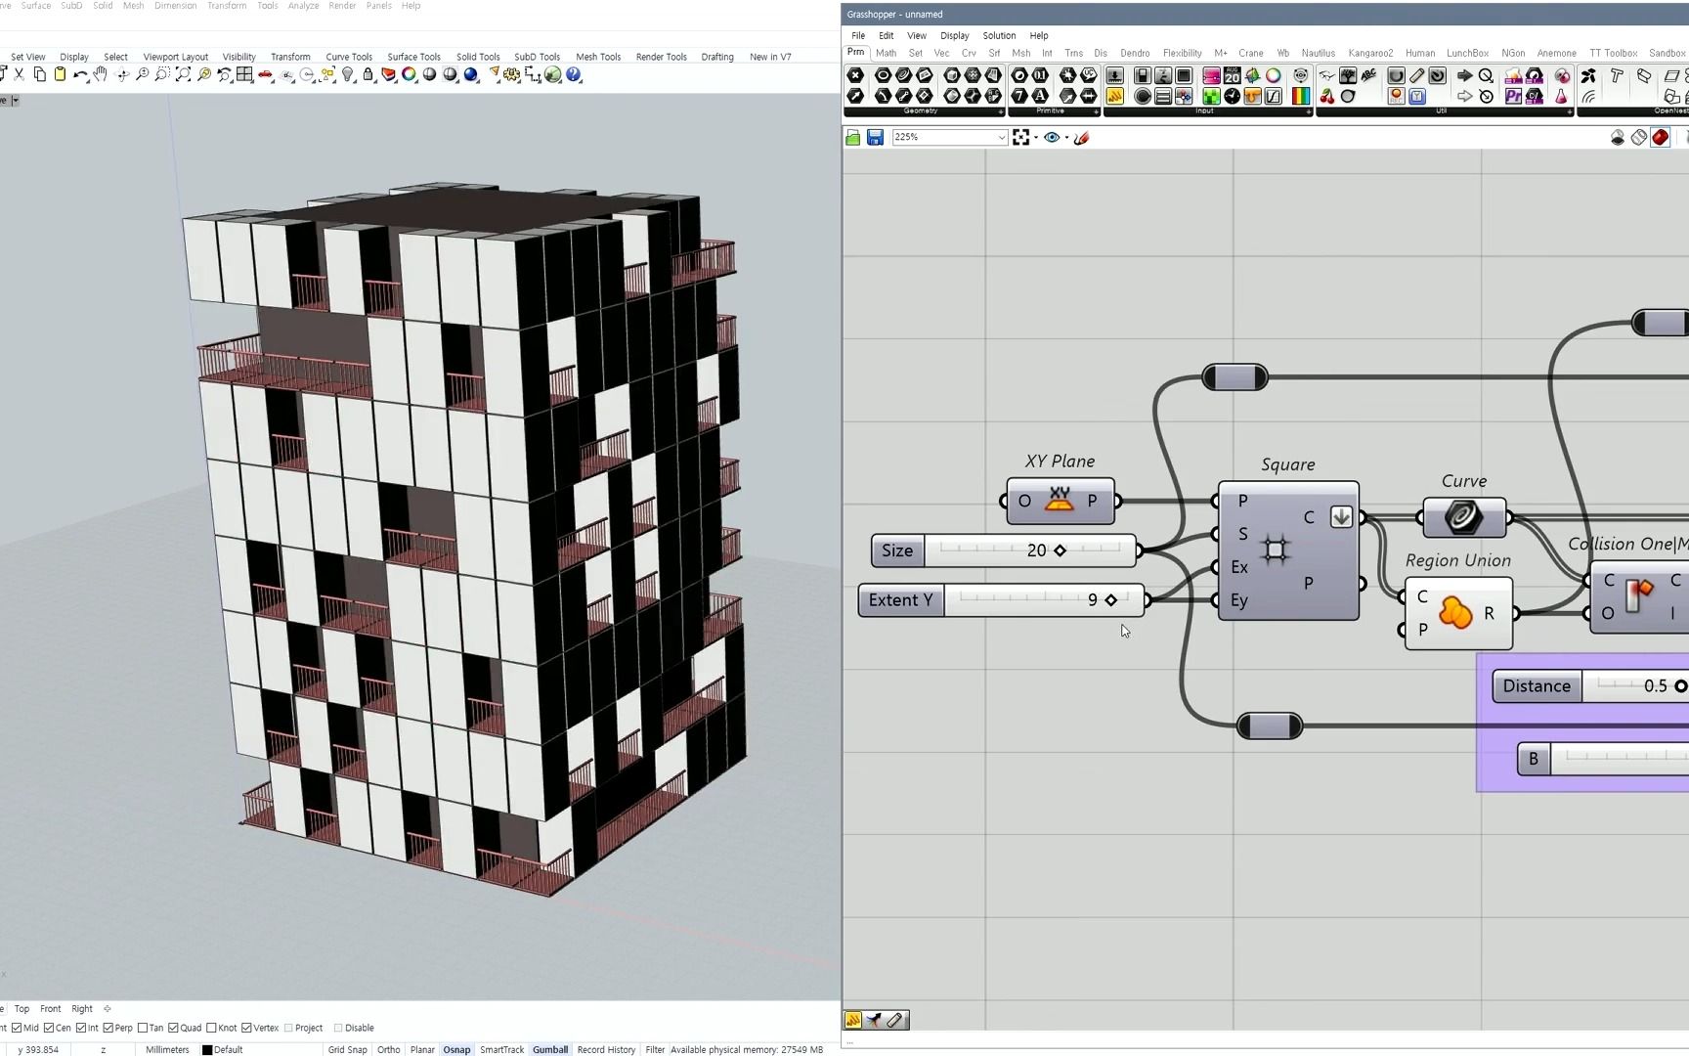Screen dimensions: 1689x1056
Task: Click the light bulb icon in Rhino toolbar
Action: point(348,75)
